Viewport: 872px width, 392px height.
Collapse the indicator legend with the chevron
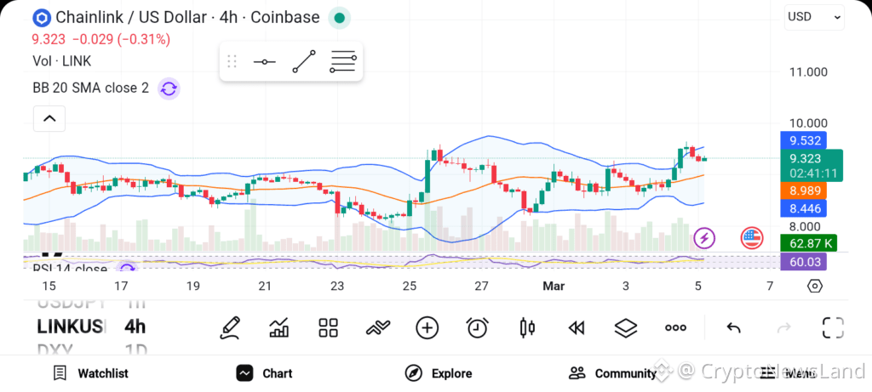pos(49,118)
